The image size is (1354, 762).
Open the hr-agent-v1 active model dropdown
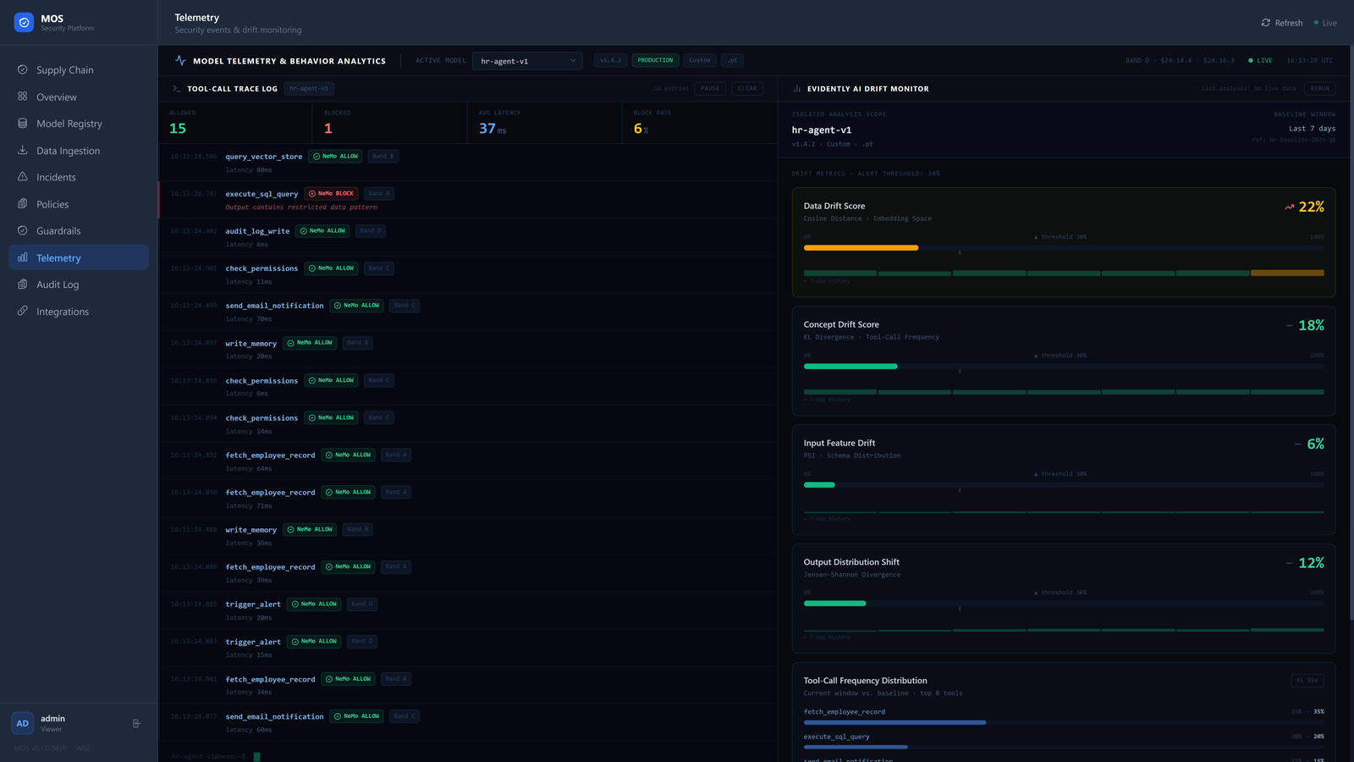(x=527, y=61)
